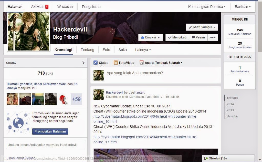Jump to 2013 on the timeline
The height and width of the screenshot is (162, 262).
[x=230, y=110]
